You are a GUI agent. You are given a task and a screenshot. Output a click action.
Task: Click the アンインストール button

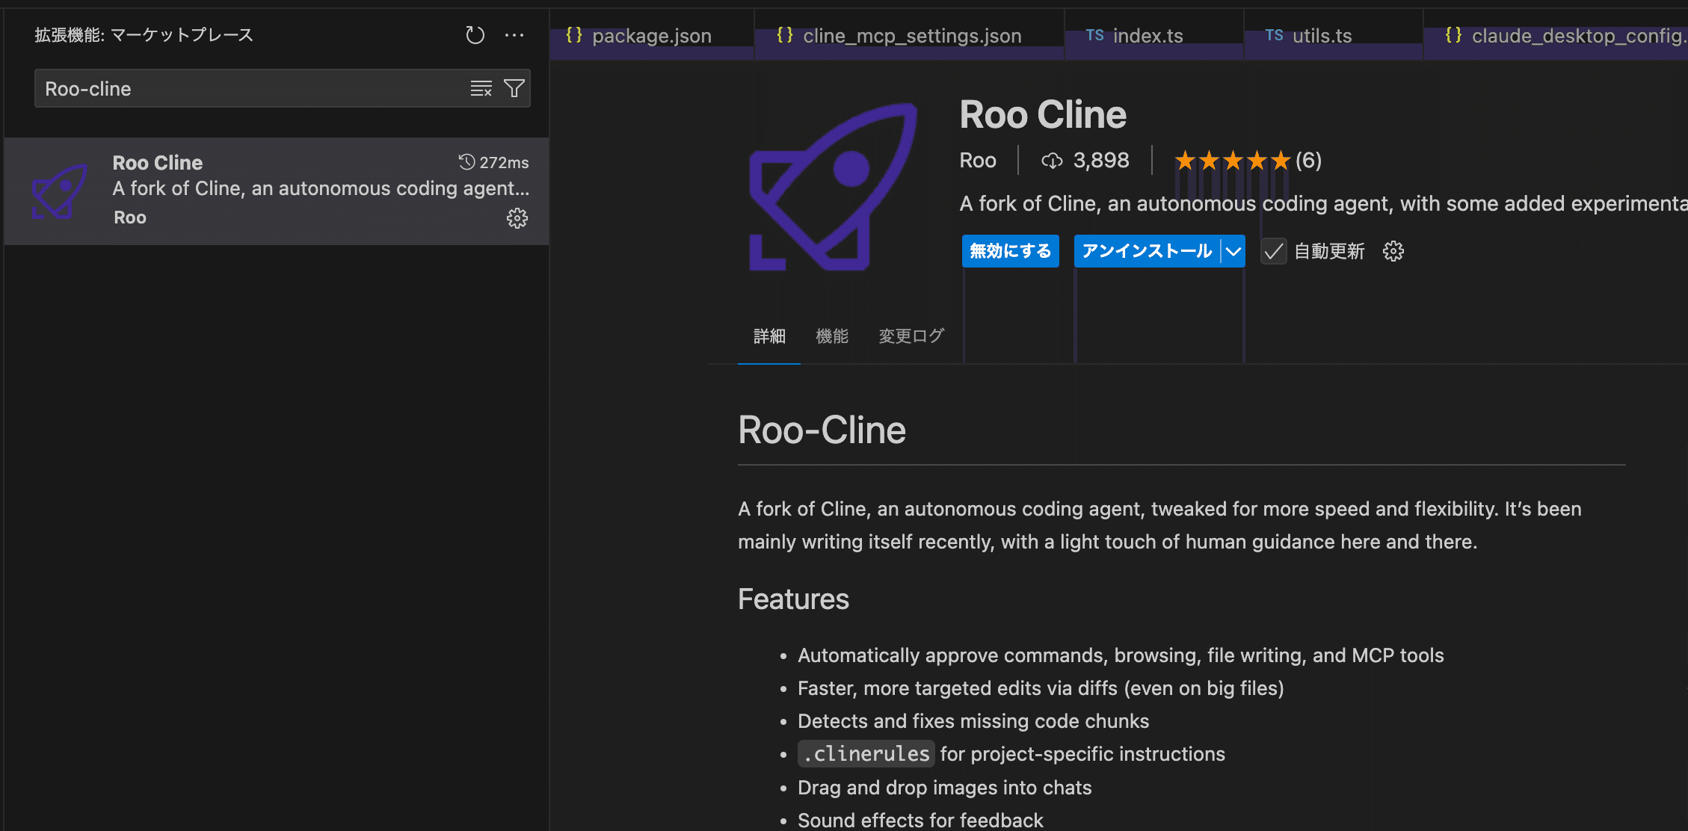(x=1147, y=251)
